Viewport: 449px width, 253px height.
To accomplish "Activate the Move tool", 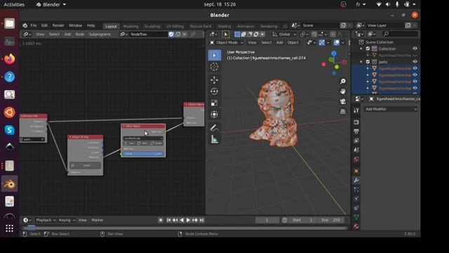I will [215, 80].
